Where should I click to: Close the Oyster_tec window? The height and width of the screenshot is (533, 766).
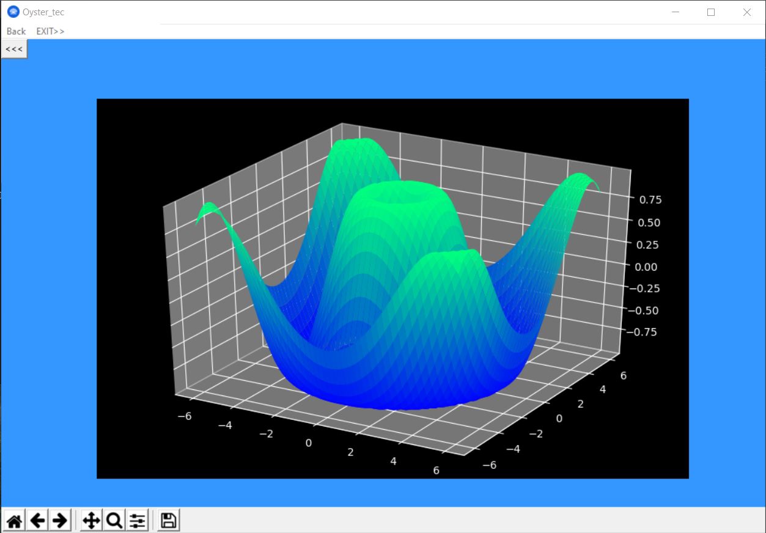click(746, 12)
